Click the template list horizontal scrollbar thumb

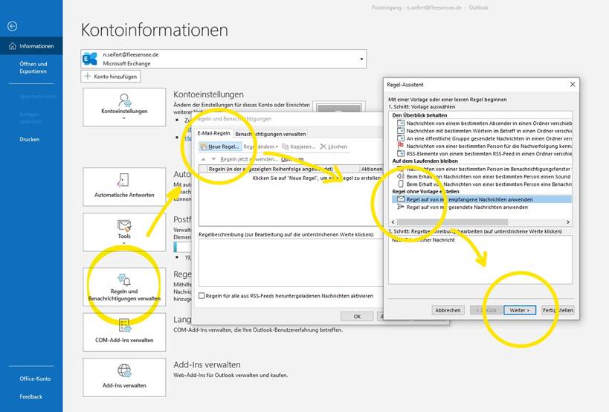point(452,222)
